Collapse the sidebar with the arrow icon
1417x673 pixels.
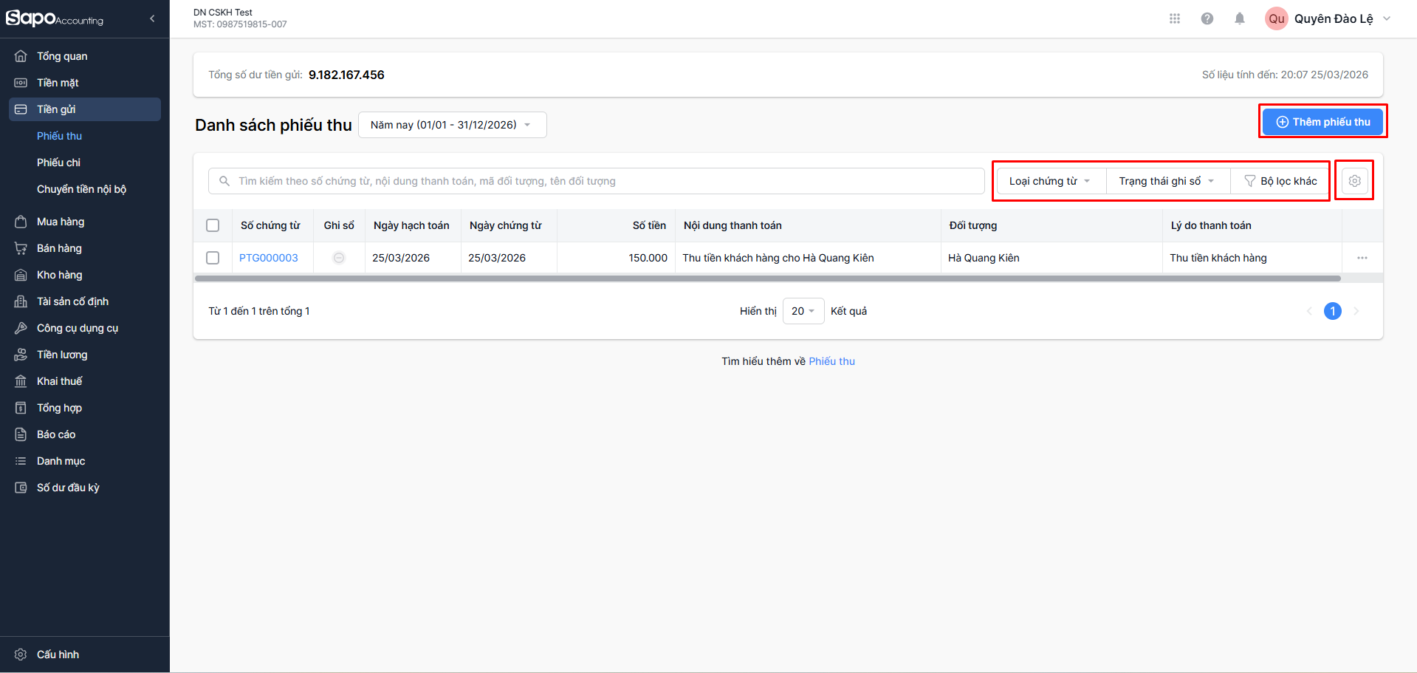pyautogui.click(x=152, y=18)
